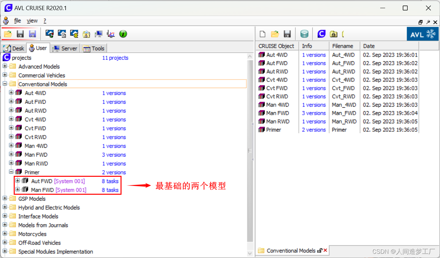Click the user figure icon in menu bar
The height and width of the screenshot is (258, 440).
(6, 21)
